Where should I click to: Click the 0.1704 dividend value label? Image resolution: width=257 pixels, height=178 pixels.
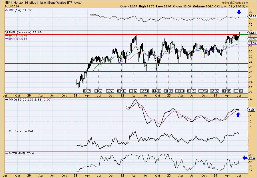click(156, 91)
